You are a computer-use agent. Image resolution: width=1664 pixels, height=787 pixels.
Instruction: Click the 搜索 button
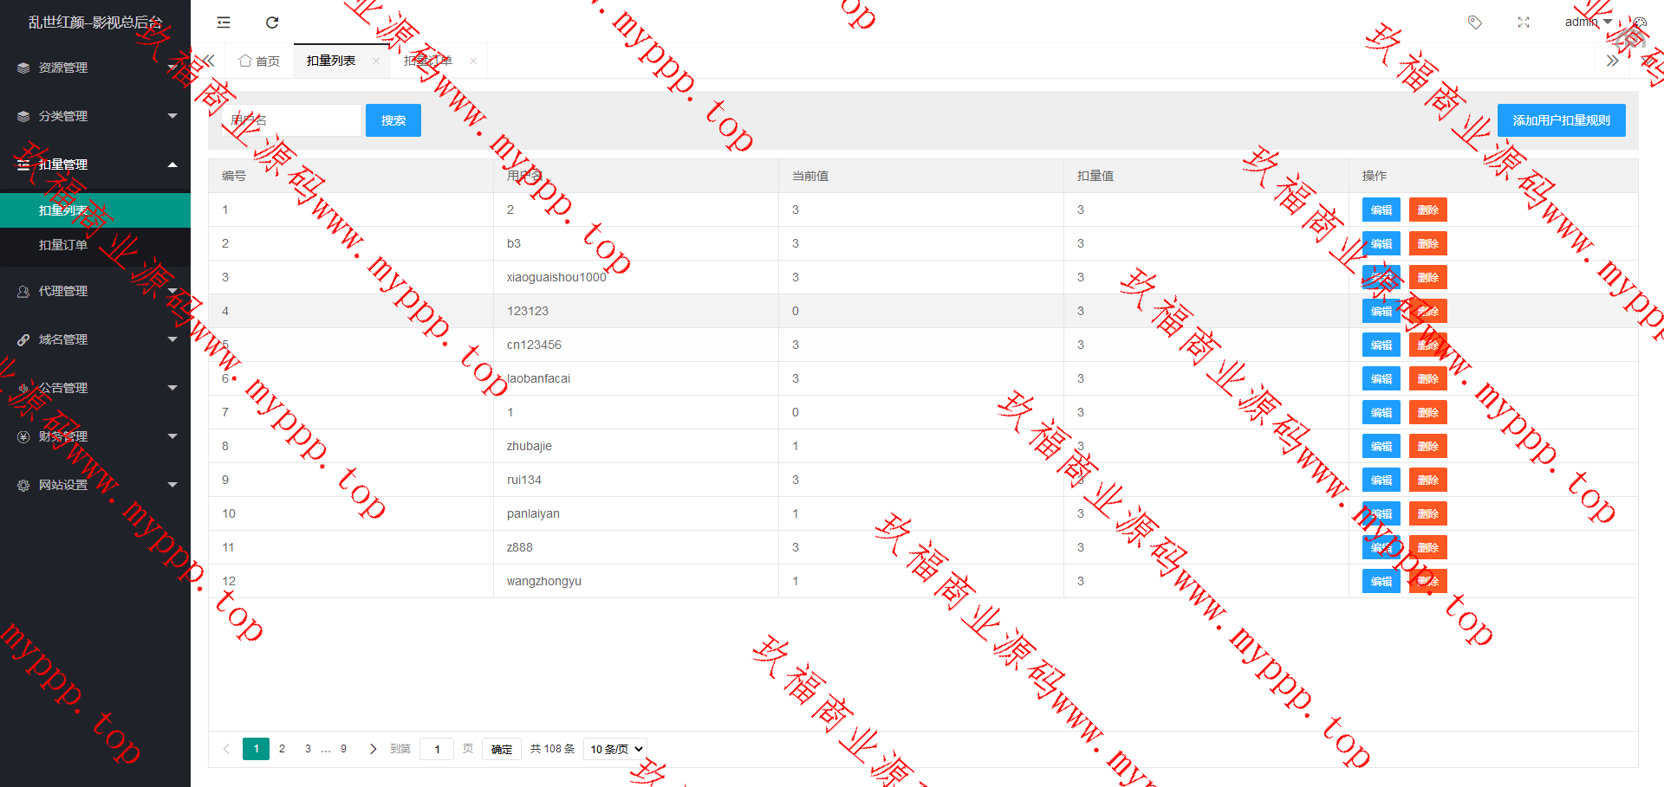(393, 120)
